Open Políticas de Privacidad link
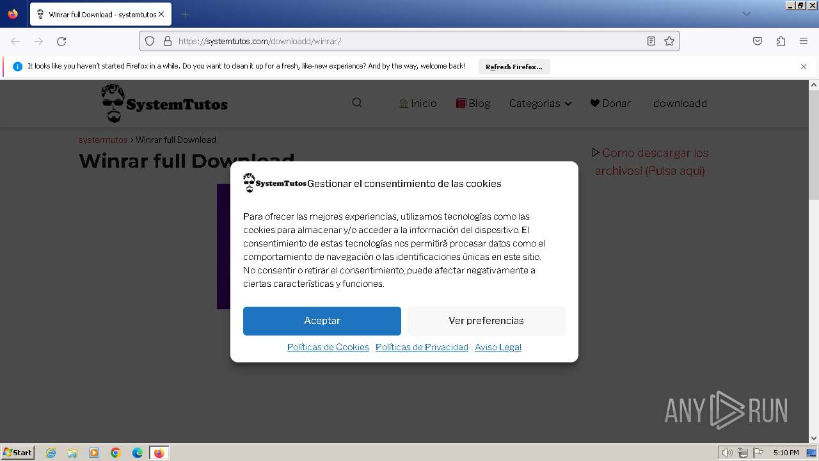The height and width of the screenshot is (461, 819). [x=422, y=347]
